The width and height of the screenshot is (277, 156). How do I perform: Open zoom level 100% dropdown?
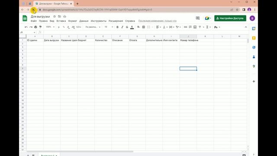pyautogui.click(x=50, y=27)
